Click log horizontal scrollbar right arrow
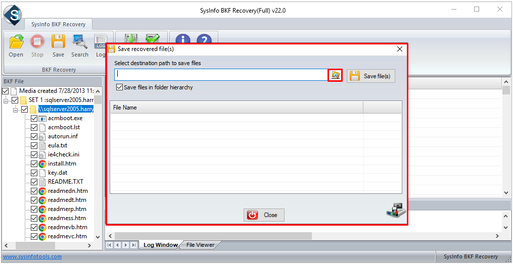This screenshot has height=264, width=513. tap(497, 236)
